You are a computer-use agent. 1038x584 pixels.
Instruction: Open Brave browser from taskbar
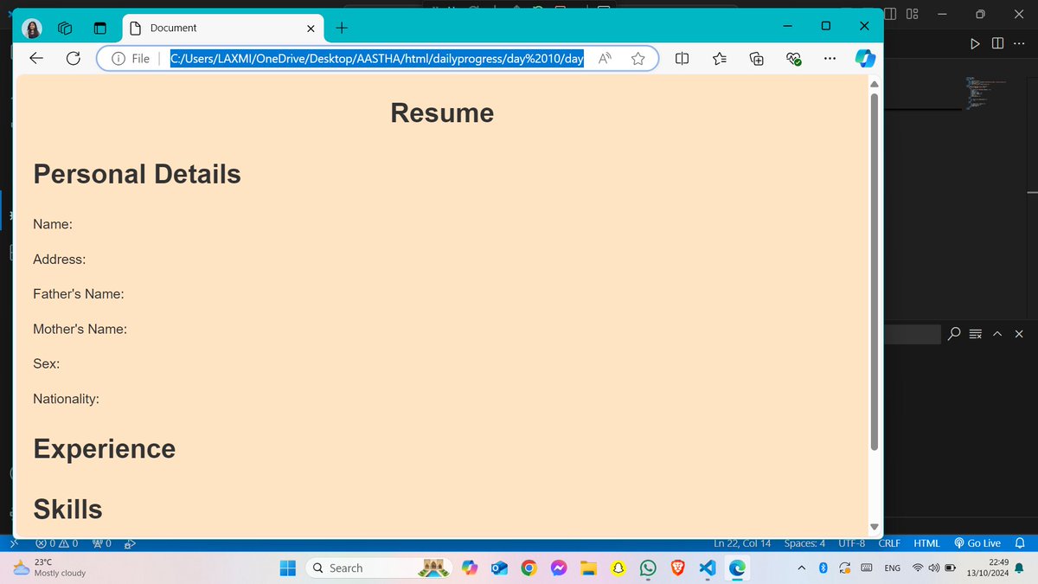pyautogui.click(x=678, y=568)
